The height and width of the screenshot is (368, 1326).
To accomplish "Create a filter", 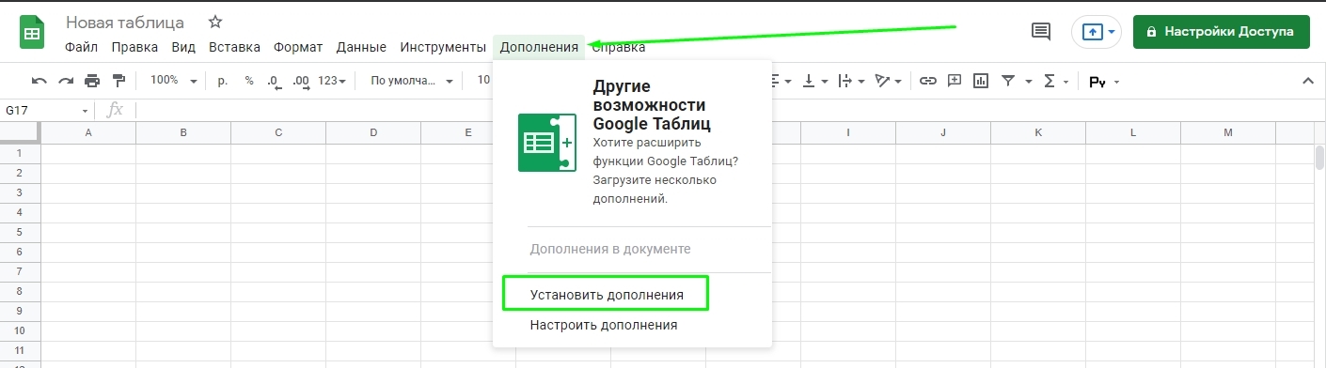I will [x=1008, y=82].
